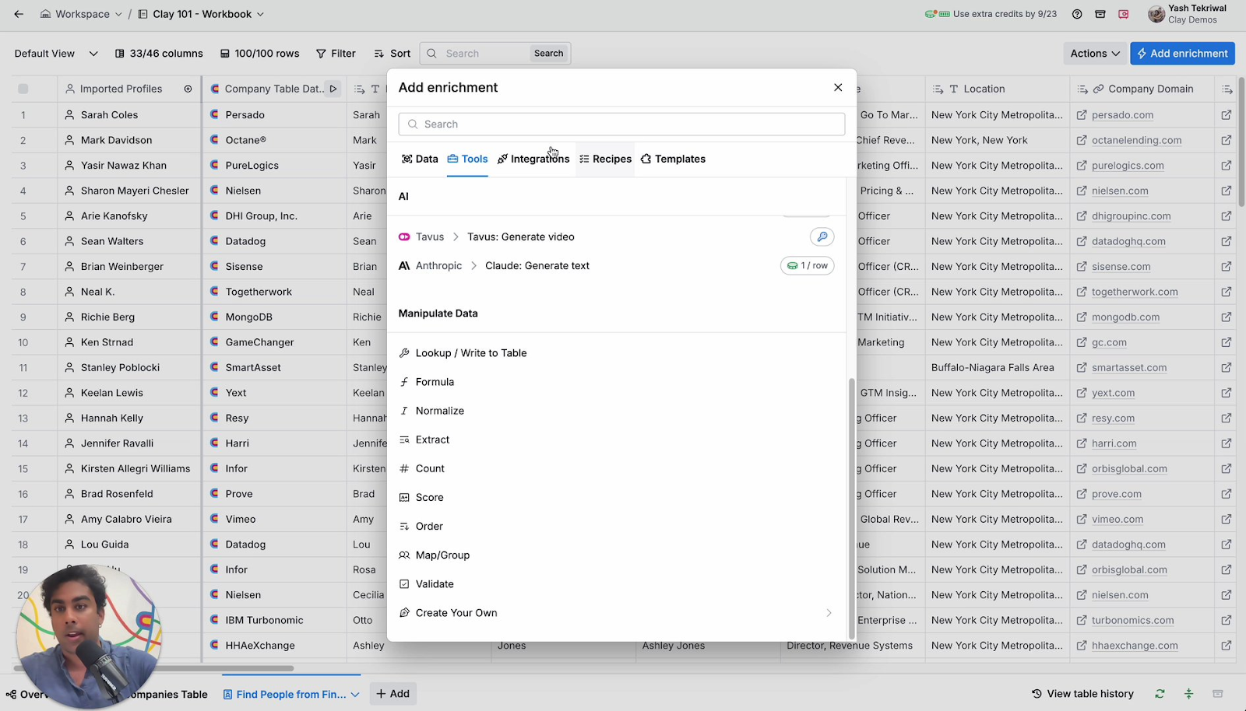This screenshot has height=711, width=1246.
Task: Open Clay 101 - Workbook dropdown
Action: coord(201,14)
